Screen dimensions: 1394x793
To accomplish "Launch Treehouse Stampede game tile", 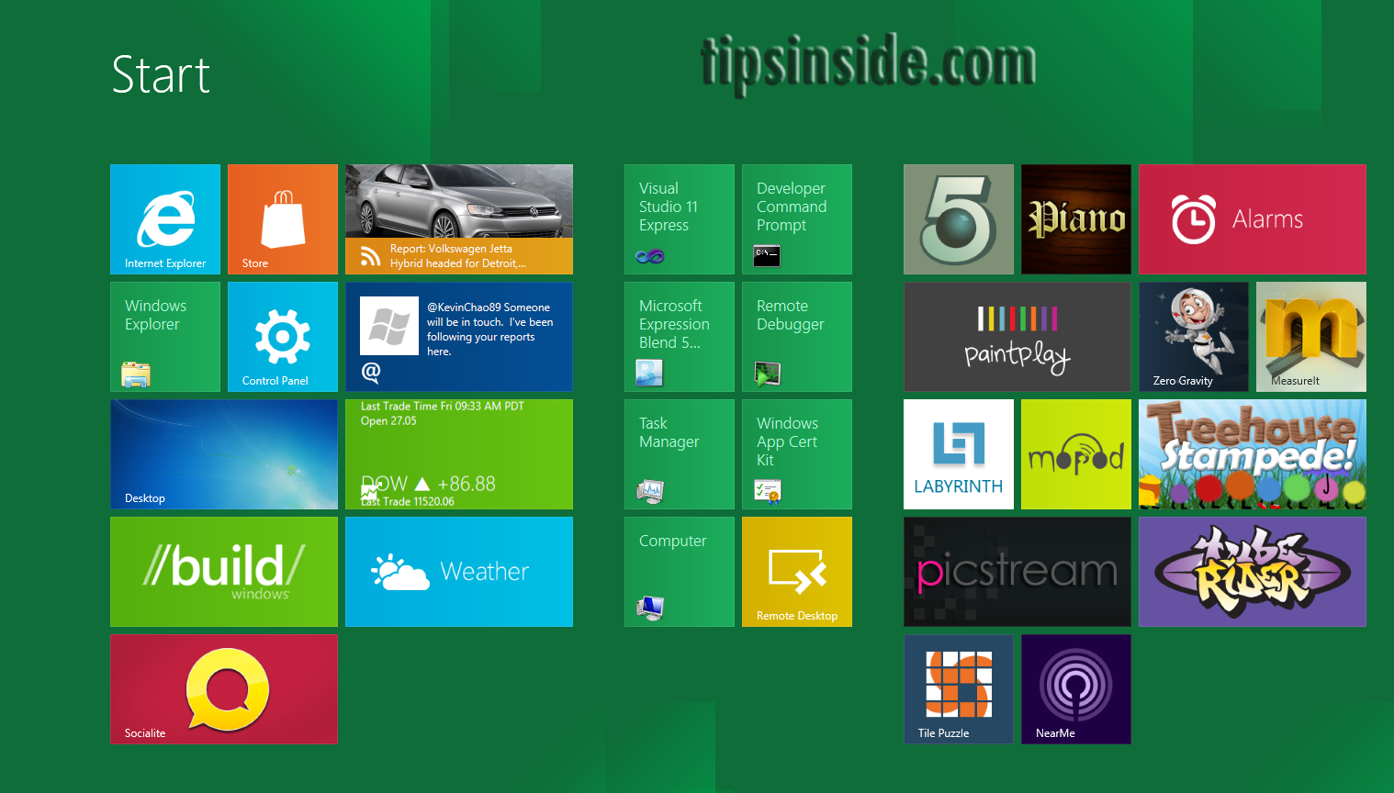I will [1253, 454].
